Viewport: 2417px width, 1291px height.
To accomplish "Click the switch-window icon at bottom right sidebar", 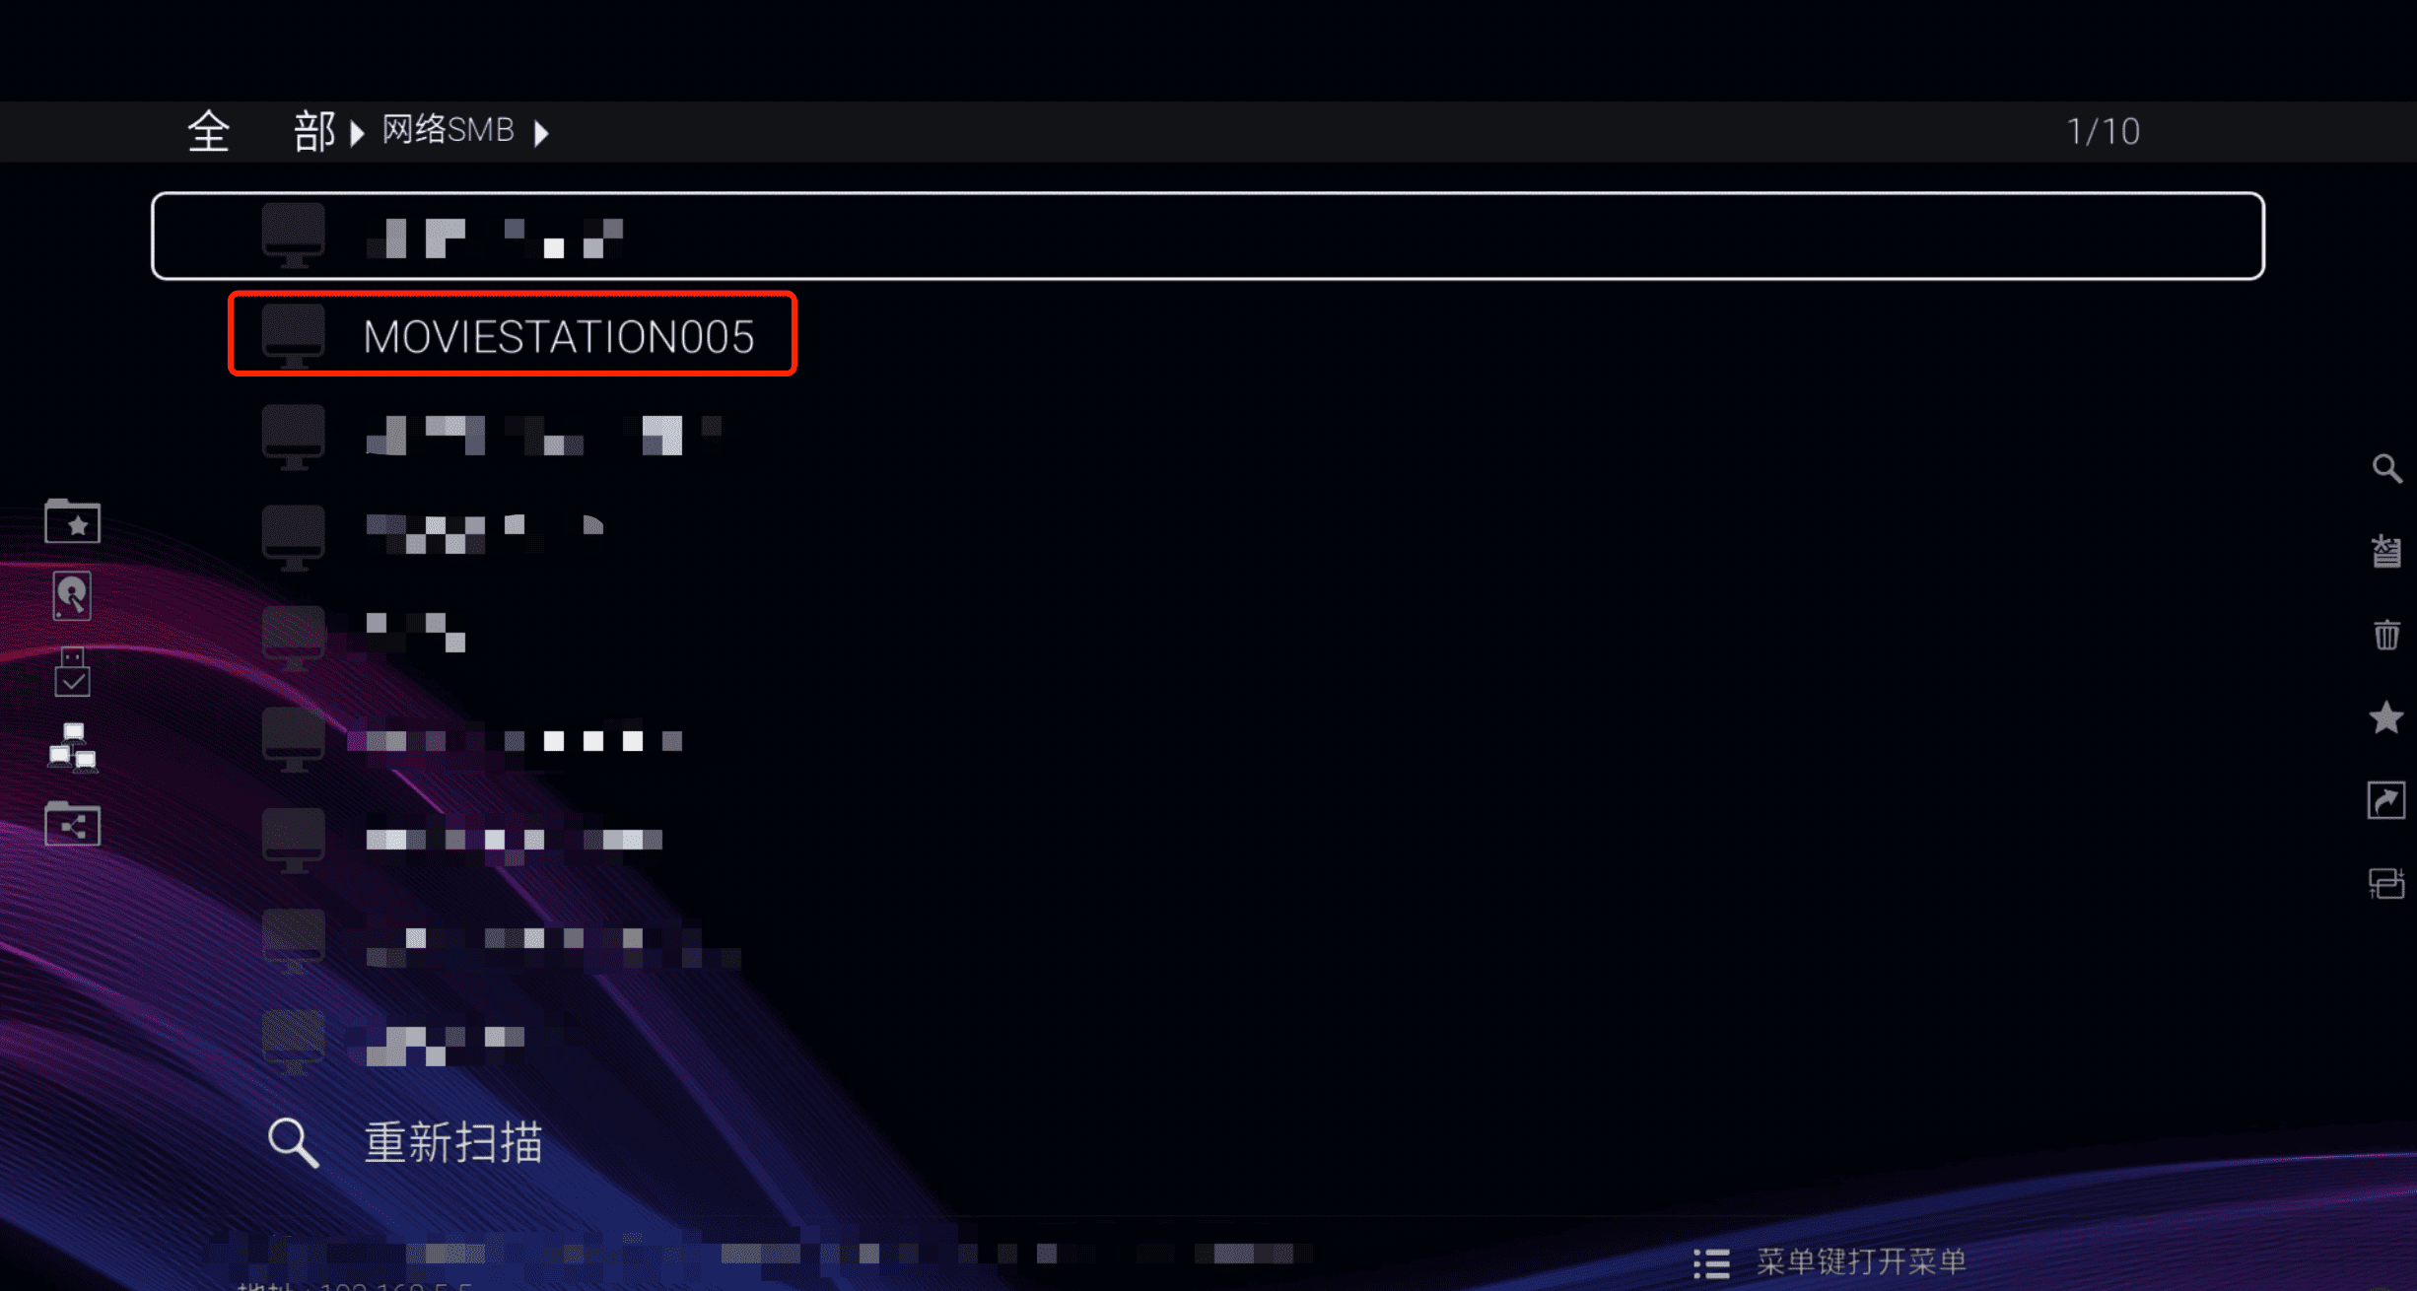I will [x=2386, y=883].
